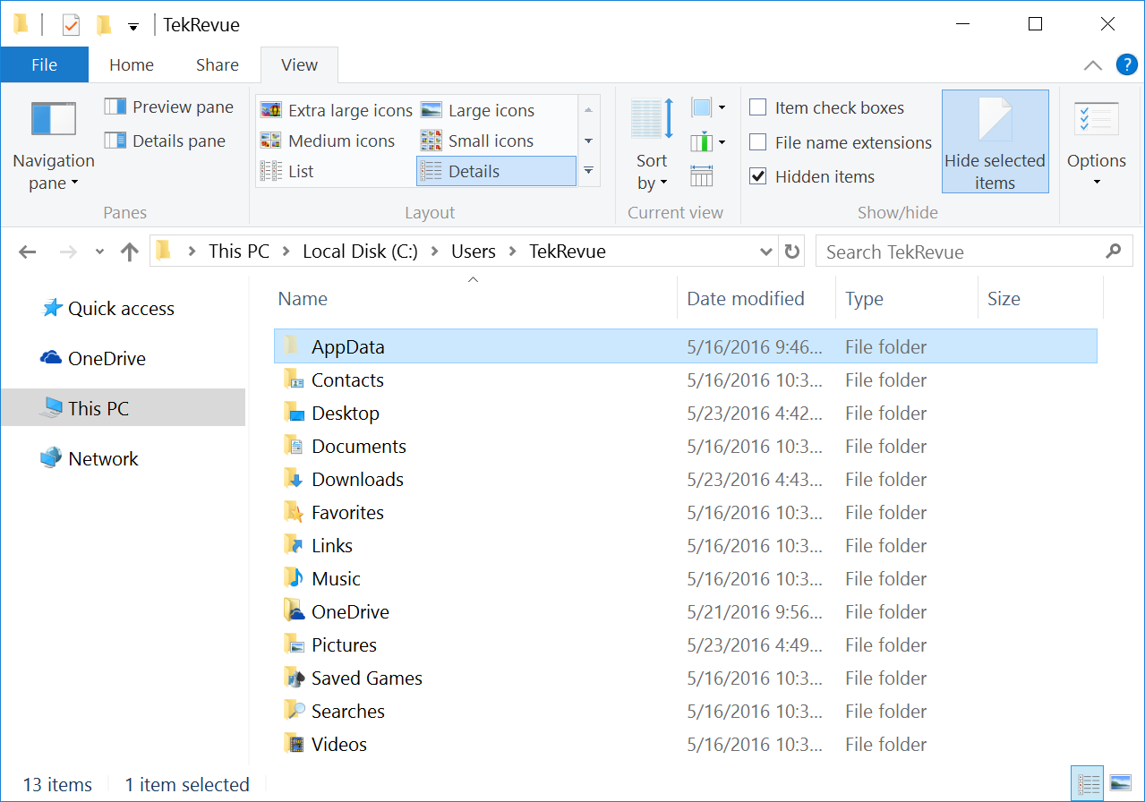Click the Navigation pane icon

click(54, 118)
